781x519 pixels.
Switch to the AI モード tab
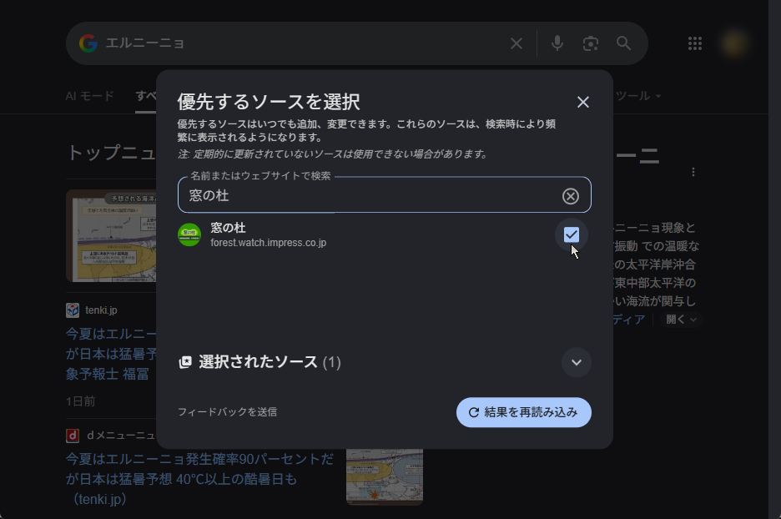point(89,96)
